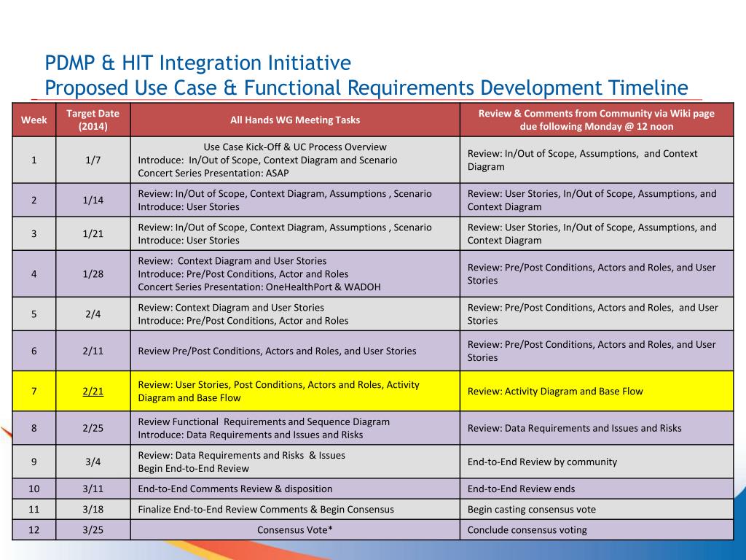The width and height of the screenshot is (746, 560).
Task: Click the highlighted week 7 task text
Action: (279, 392)
